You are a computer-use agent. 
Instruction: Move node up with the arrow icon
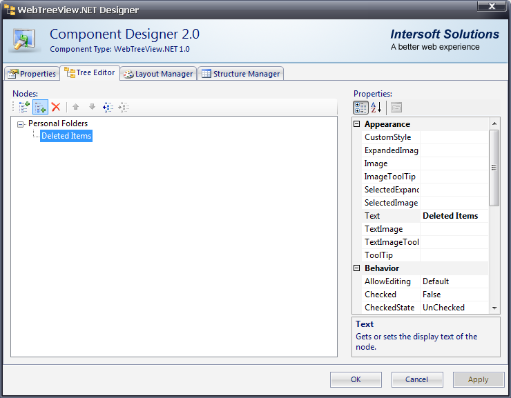pos(75,107)
